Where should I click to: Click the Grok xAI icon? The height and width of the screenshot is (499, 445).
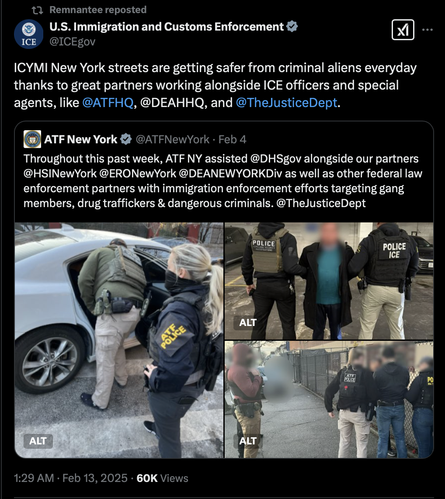click(x=403, y=30)
